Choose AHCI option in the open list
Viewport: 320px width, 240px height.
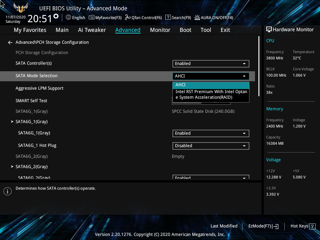click(211, 85)
